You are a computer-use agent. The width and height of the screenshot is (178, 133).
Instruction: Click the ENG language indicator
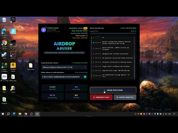[170, 114]
